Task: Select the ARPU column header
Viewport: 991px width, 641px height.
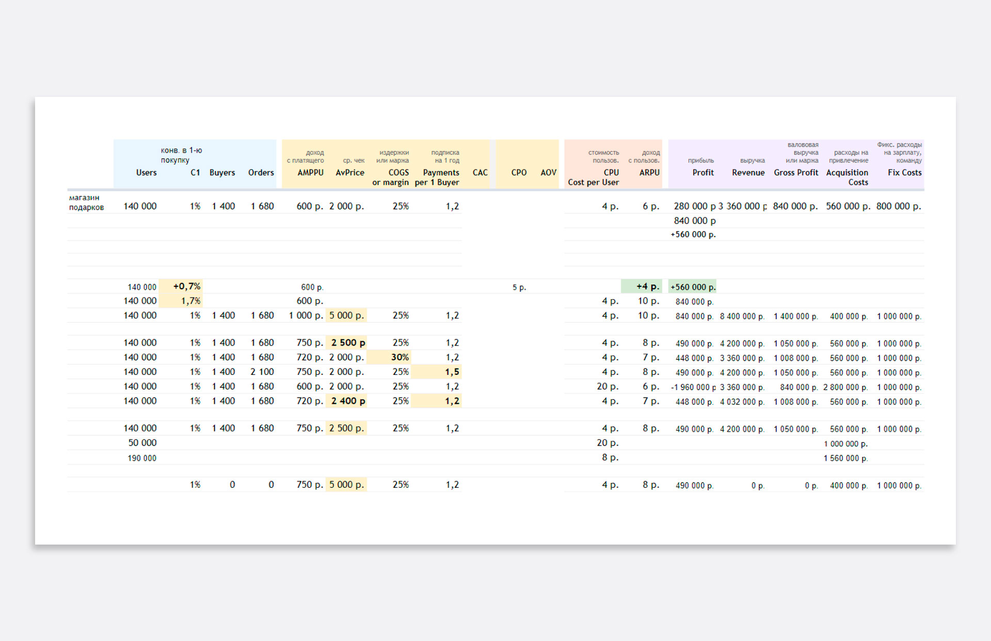Action: point(649,172)
